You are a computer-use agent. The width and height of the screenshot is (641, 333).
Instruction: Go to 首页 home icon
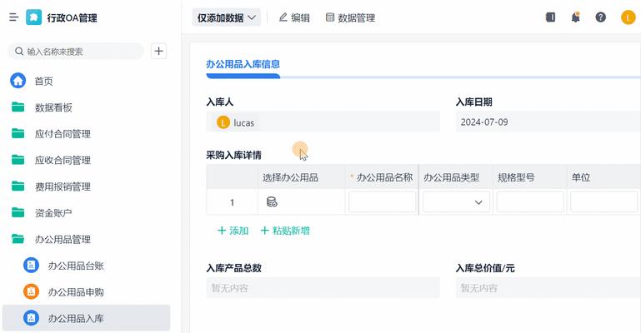click(18, 81)
